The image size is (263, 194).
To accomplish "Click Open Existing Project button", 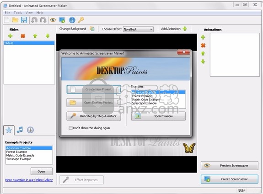I will pyautogui.click(x=94, y=102).
